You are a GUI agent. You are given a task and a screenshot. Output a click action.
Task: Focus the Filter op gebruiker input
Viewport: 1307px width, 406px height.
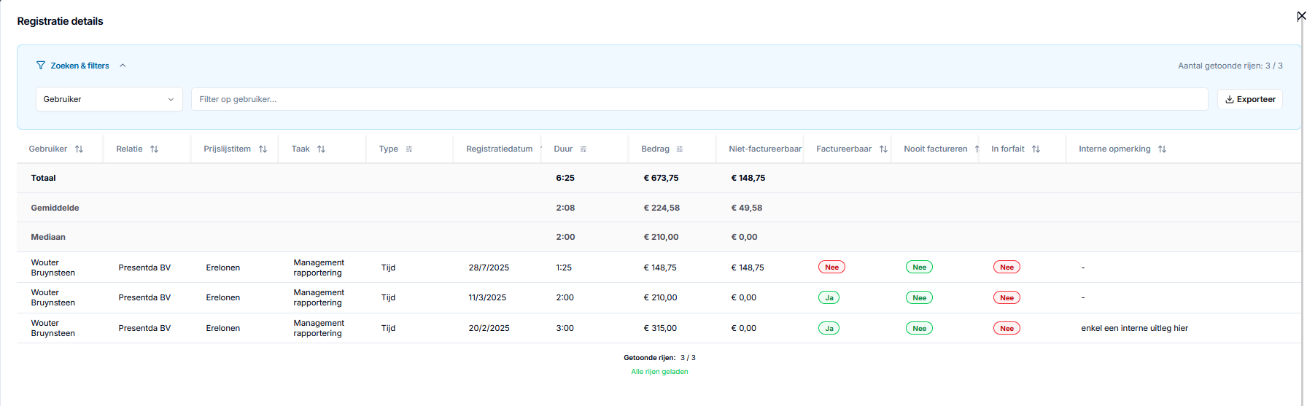tap(699, 99)
